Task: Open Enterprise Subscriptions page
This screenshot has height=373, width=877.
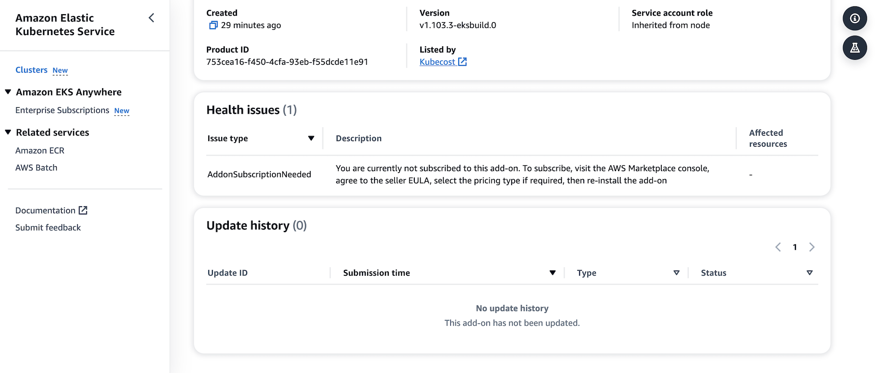Action: (62, 110)
